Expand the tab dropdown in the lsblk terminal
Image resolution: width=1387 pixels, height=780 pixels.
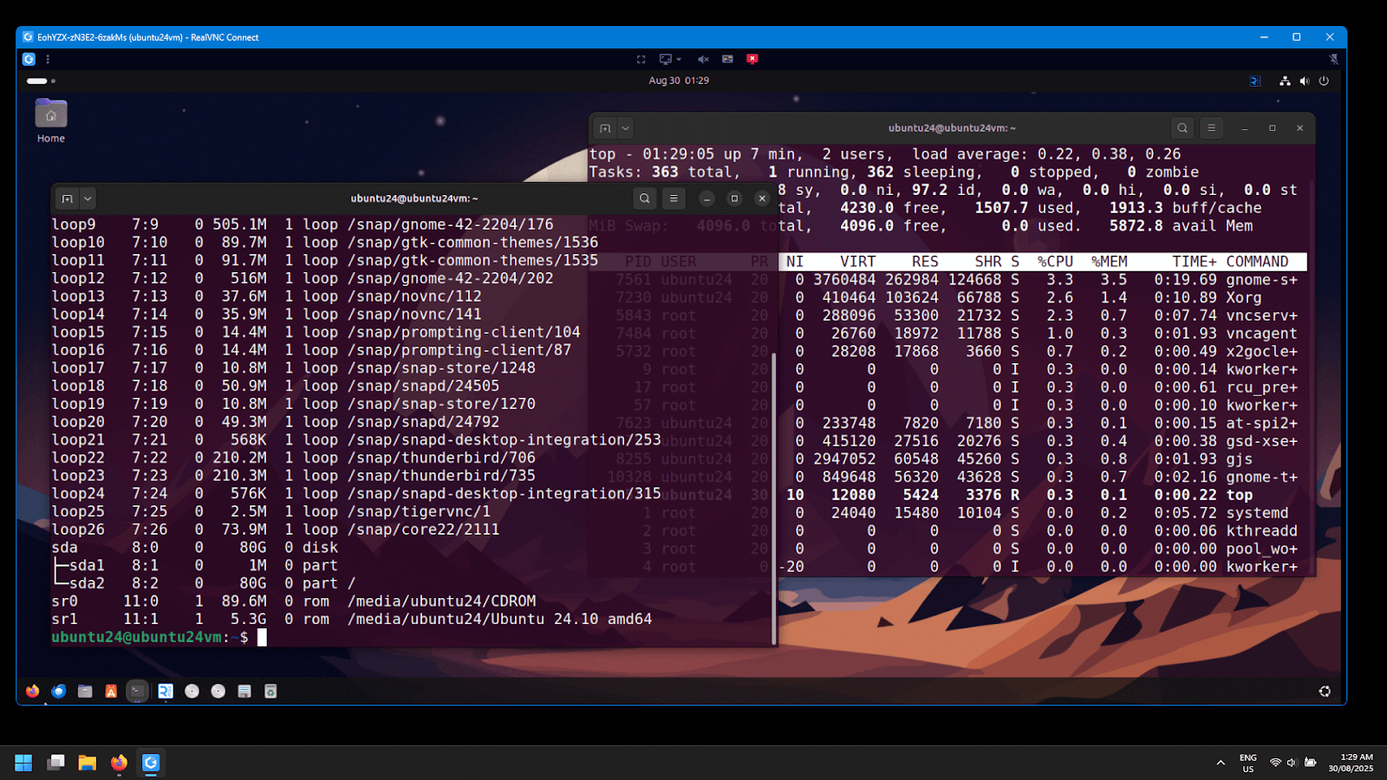click(88, 198)
